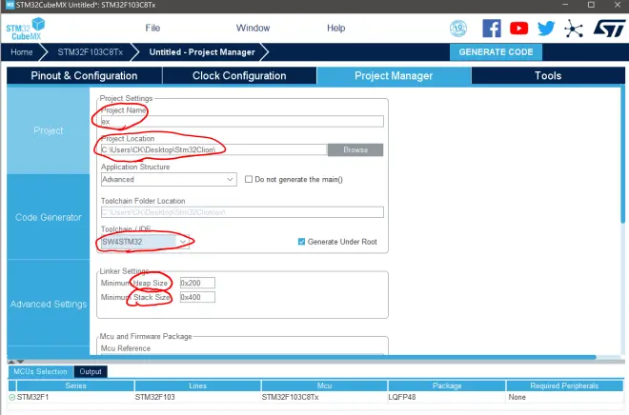Go to Home breadcrumb
The image size is (629, 415).
22,52
